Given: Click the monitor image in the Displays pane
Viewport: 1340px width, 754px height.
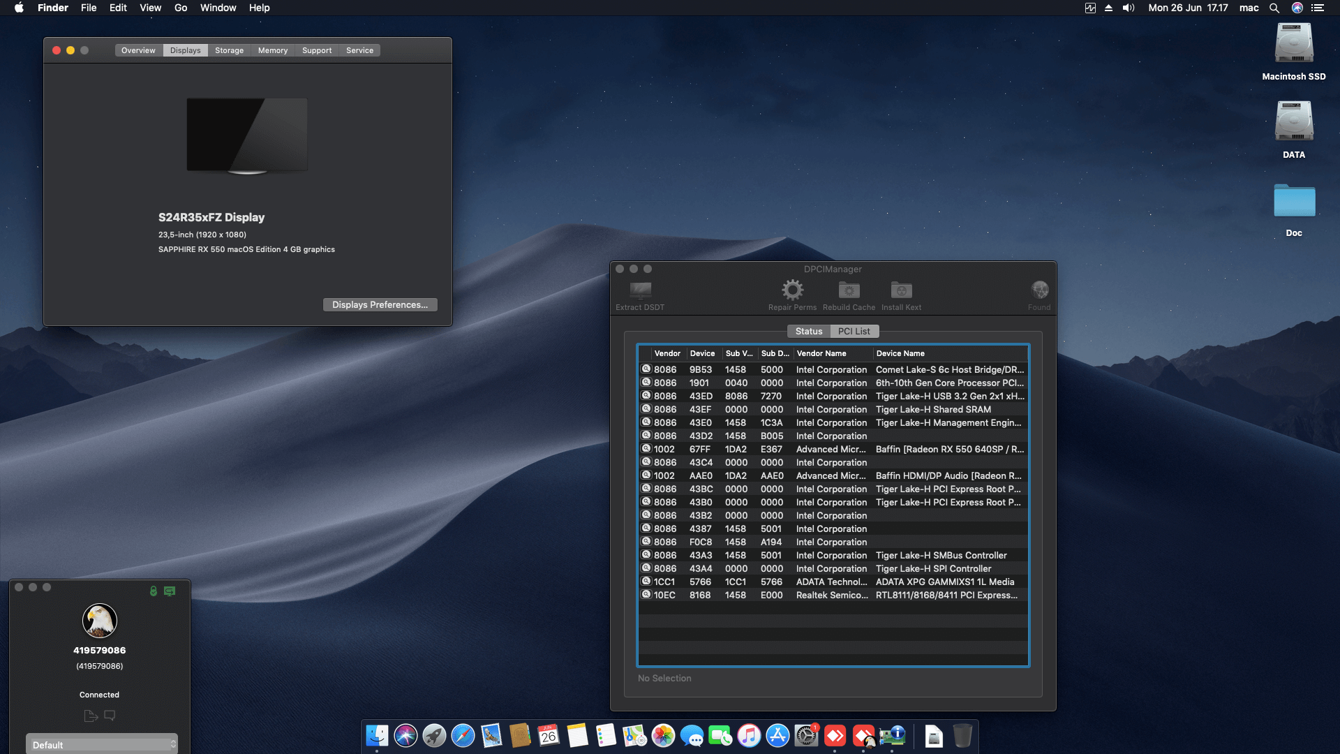Looking at the screenshot, I should point(247,135).
